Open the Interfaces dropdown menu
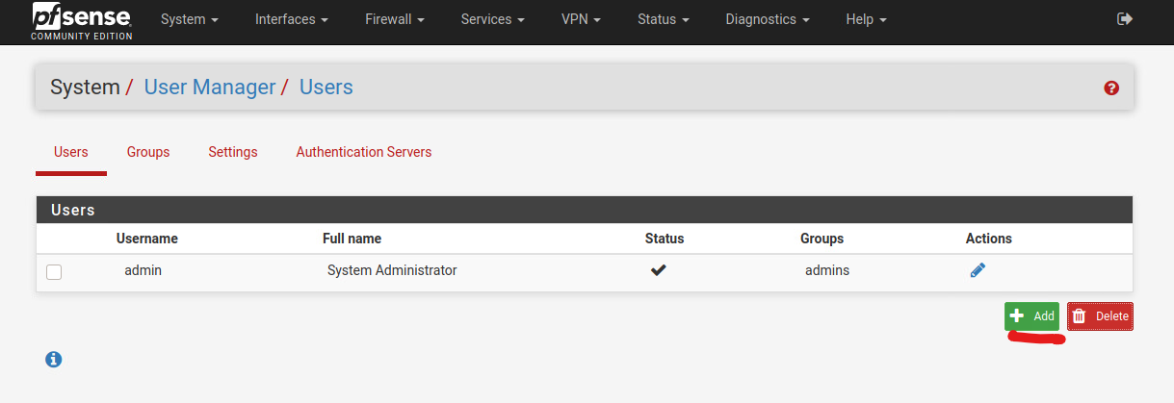1174x403 pixels. click(292, 19)
